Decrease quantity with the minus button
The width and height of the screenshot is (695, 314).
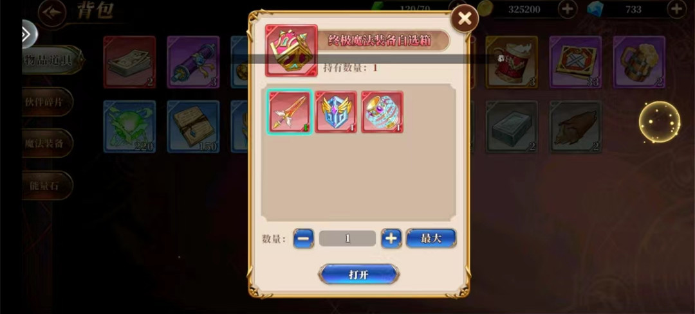(304, 238)
